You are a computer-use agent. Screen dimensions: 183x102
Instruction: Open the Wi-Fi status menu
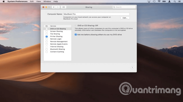pyautogui.click(x=159, y=1)
